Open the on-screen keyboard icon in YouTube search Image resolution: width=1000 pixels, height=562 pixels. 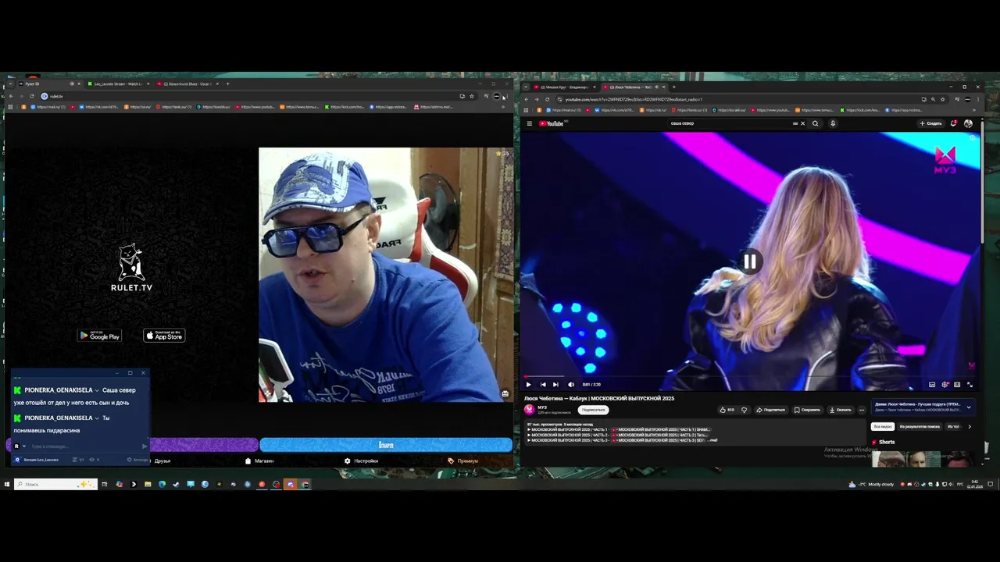click(795, 123)
